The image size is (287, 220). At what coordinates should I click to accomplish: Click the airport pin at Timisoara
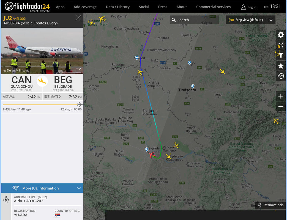(x=193, y=86)
